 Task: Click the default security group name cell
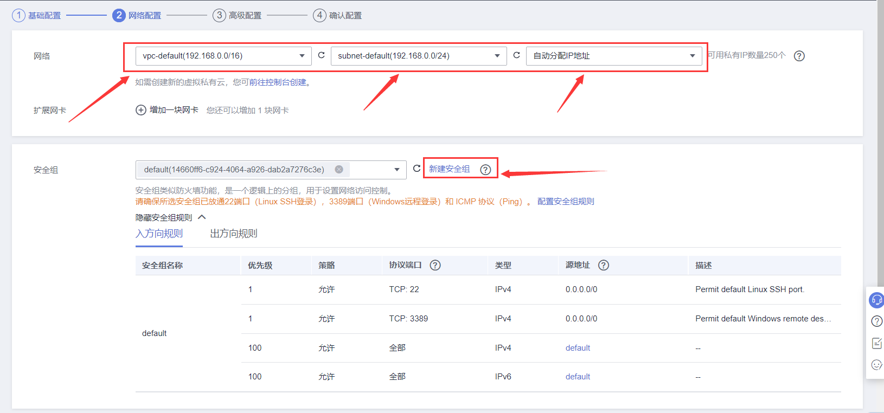[x=155, y=333]
